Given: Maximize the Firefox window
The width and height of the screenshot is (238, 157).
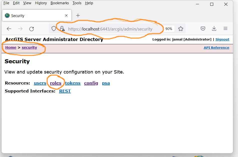Looking at the screenshot, I should [211, 4].
